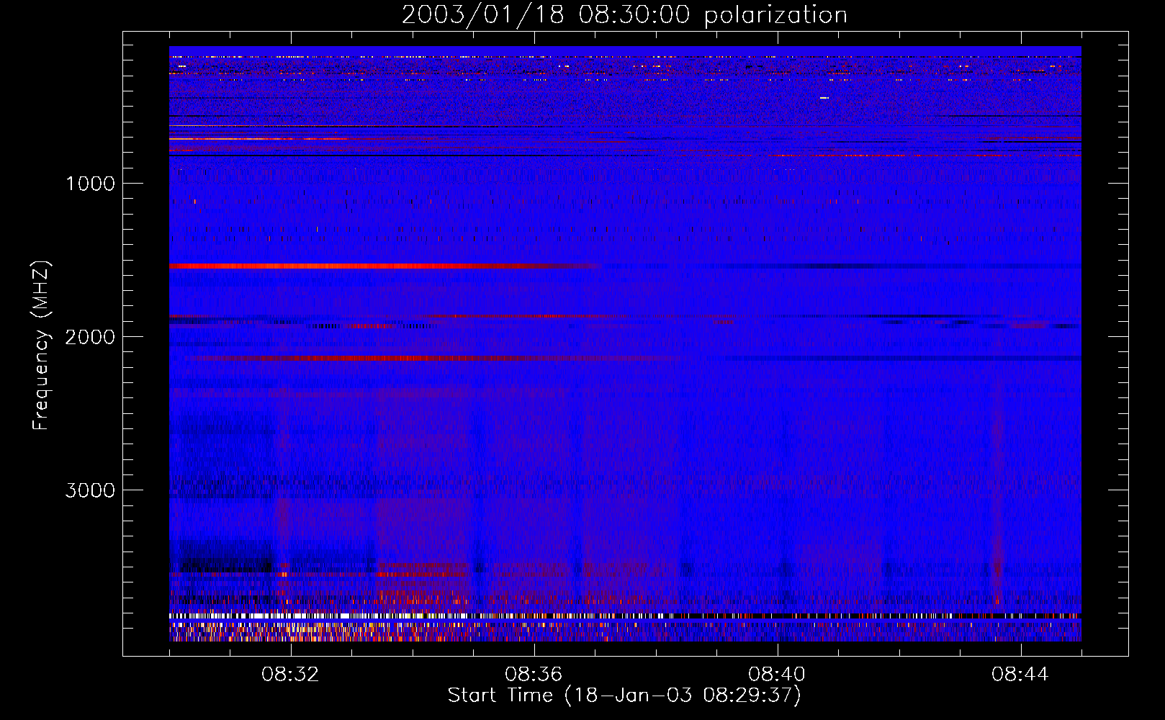
Task: Select the 3000 frequency axis label
Action: point(90,490)
